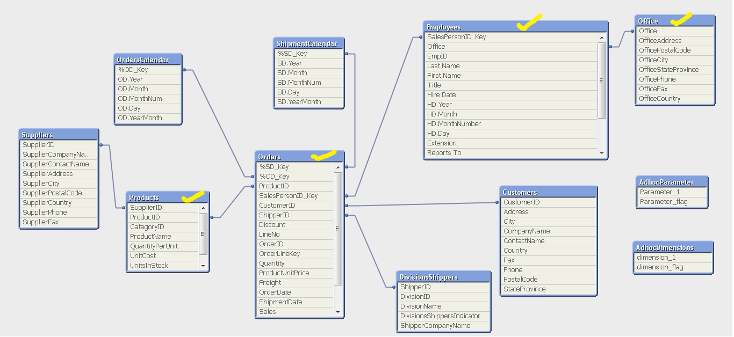Select ProductID field in Orders table
This screenshot has width=734, height=337.
click(x=295, y=186)
